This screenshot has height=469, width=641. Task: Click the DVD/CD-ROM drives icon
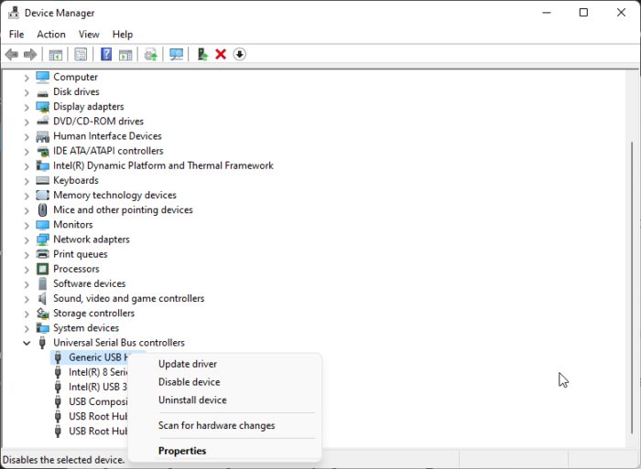tap(42, 122)
